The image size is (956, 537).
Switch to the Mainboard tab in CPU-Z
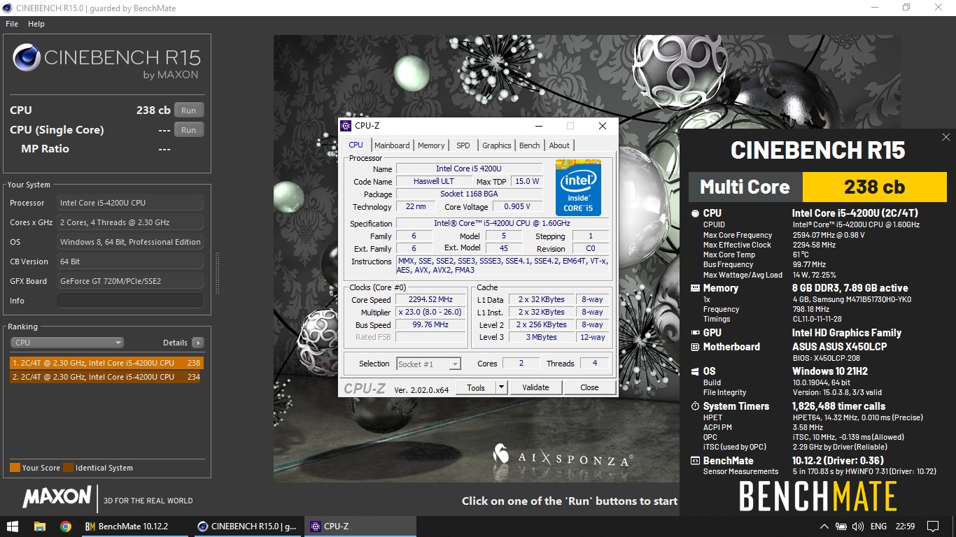tap(392, 145)
